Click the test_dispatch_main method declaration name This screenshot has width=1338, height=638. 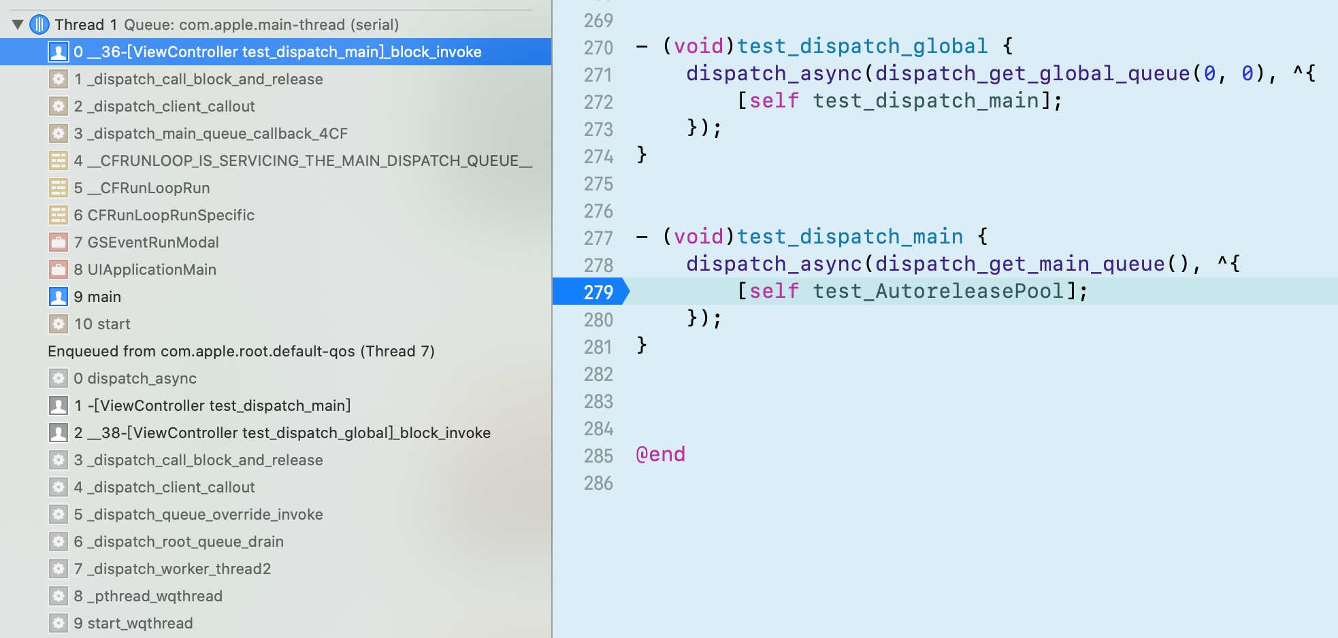click(x=850, y=237)
